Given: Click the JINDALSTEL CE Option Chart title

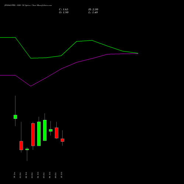Looking at the screenshot, I should tap(28, 5).
